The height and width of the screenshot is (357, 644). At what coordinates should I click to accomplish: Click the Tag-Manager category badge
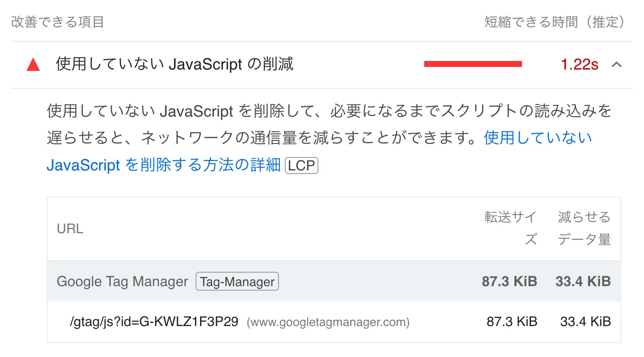(x=237, y=282)
